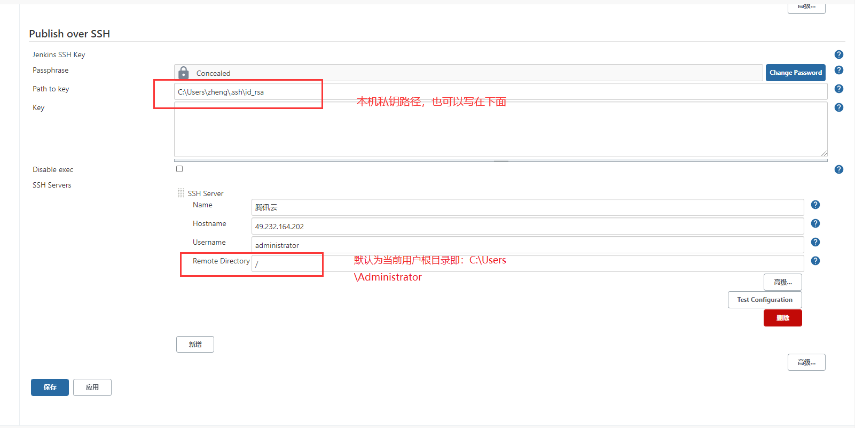Expand SSH Server 高级 options
Viewport: 855px width, 428px height.
coord(783,282)
